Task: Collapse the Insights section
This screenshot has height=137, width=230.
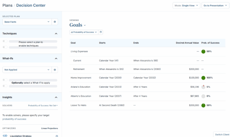Action: coord(56,97)
